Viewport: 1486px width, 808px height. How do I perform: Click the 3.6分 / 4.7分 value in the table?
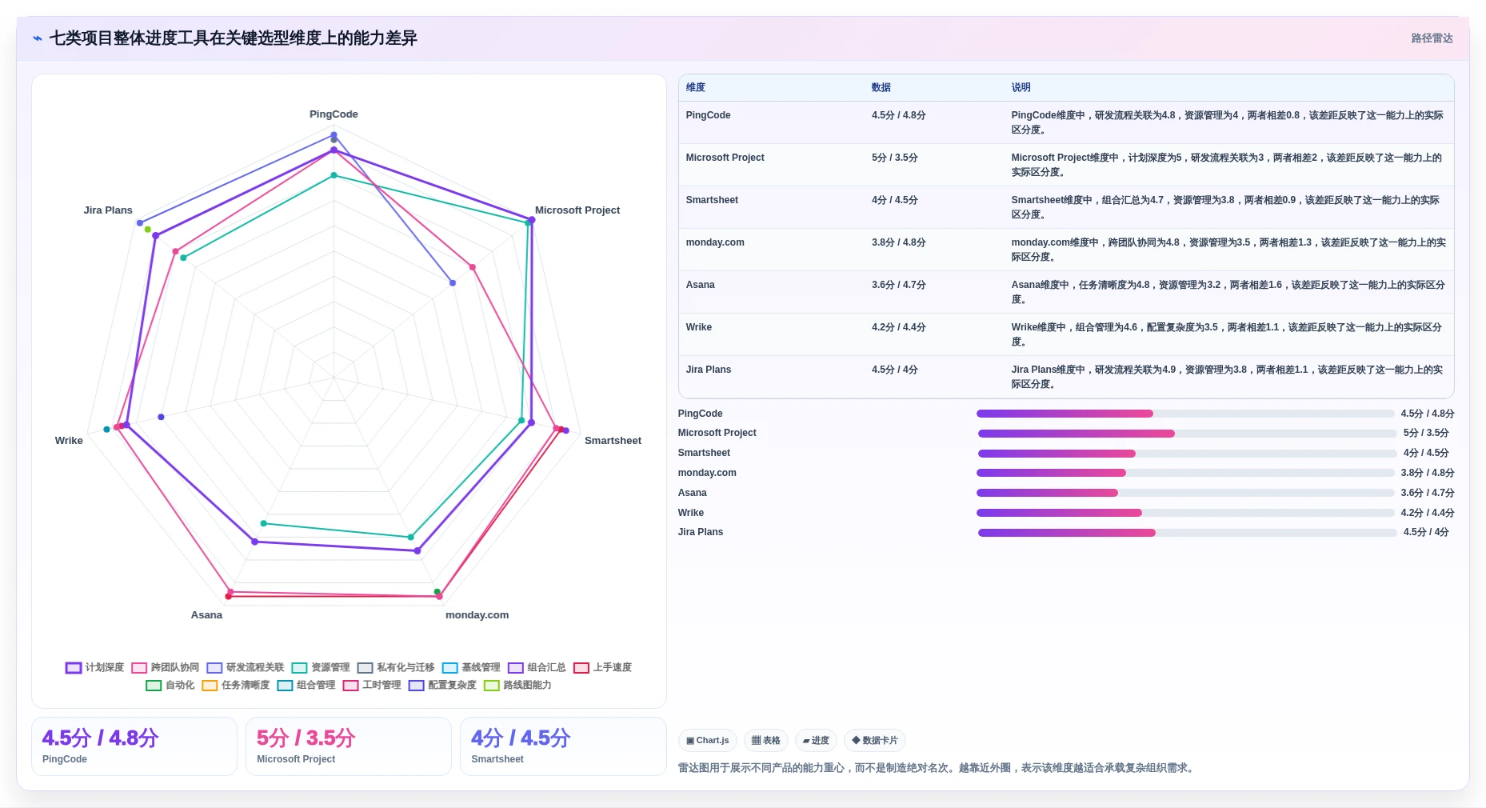point(899,285)
